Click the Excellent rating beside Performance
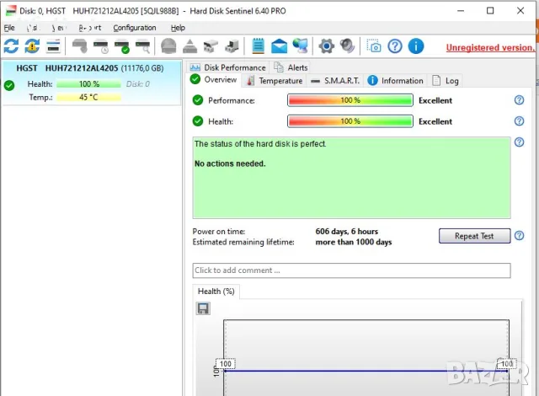The image size is (539, 396). coord(435,101)
